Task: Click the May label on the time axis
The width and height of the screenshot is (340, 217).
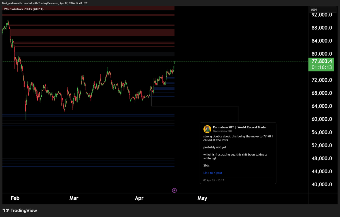Action: [x=202, y=198]
